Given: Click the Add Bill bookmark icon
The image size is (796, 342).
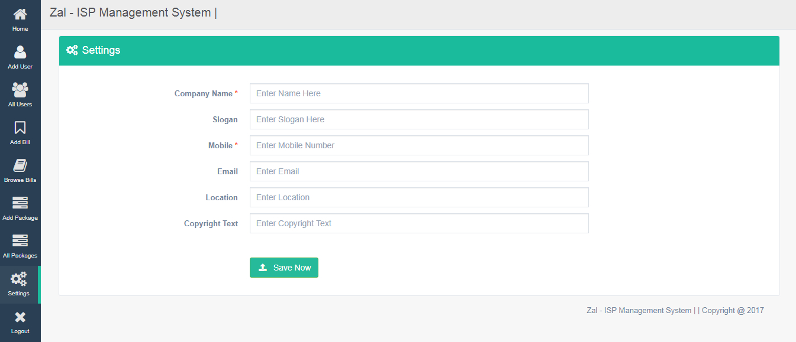Looking at the screenshot, I should 20,128.
